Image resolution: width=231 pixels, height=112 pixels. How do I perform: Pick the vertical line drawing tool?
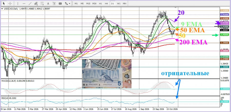coord(18,3)
